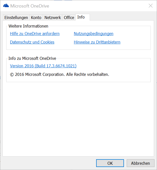Click the Info zu Microsoft OneDrive heading
The image size is (157, 170).
point(32,58)
